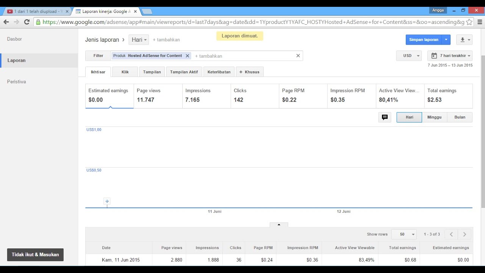
Task: Open the Keterlibatan tab
Action: tap(219, 72)
